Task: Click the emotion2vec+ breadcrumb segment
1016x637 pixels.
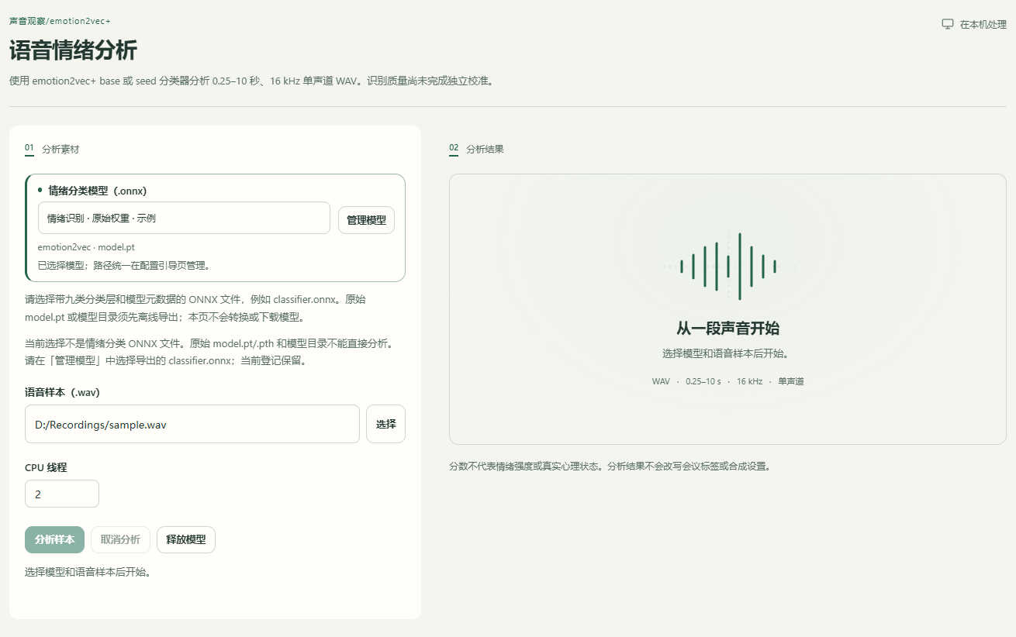Action: tap(81, 21)
